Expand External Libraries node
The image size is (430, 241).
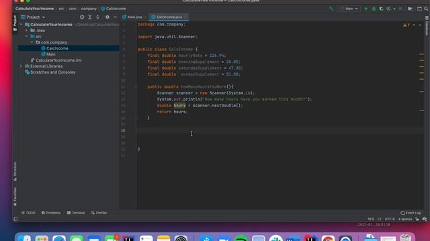coord(21,66)
